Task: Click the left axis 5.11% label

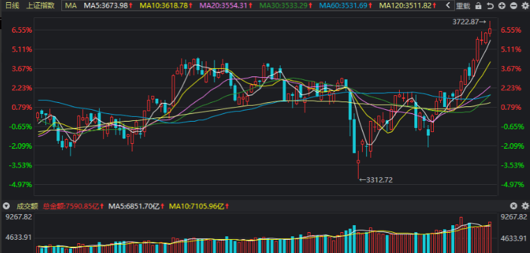Action: coord(22,49)
